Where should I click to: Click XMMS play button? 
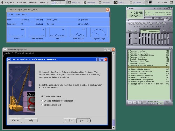point(134,23)
